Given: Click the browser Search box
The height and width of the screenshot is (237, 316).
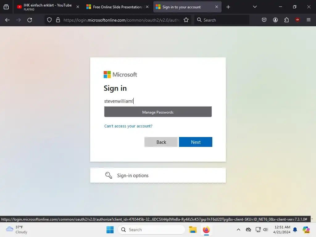Looking at the screenshot, I should point(222,20).
